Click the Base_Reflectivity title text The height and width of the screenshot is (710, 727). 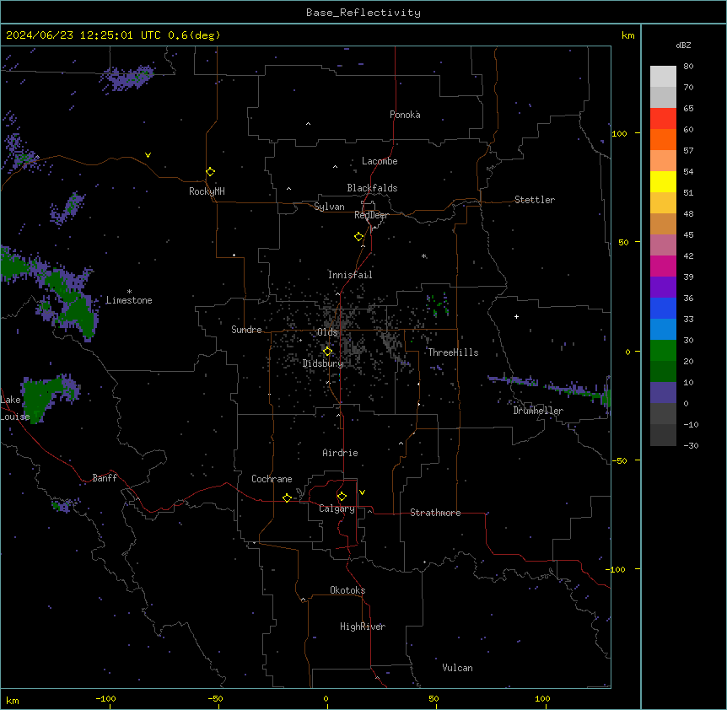[x=363, y=13]
